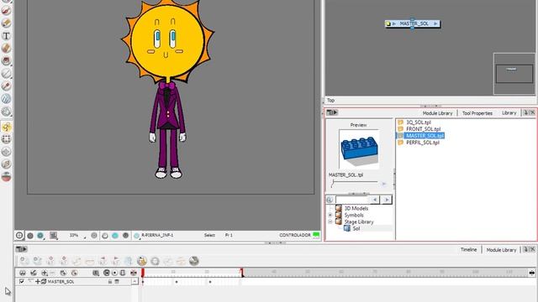Click the library search icon
Image resolution: width=538 pixels, height=302 pixels.
click(x=330, y=200)
